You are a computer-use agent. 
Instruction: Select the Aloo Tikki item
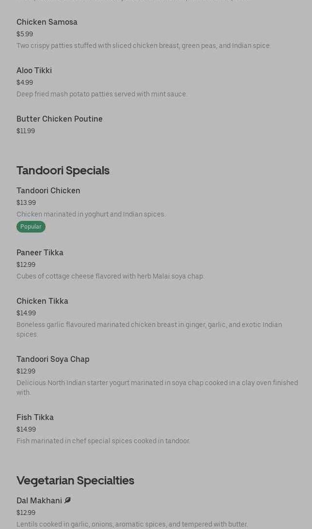(34, 70)
